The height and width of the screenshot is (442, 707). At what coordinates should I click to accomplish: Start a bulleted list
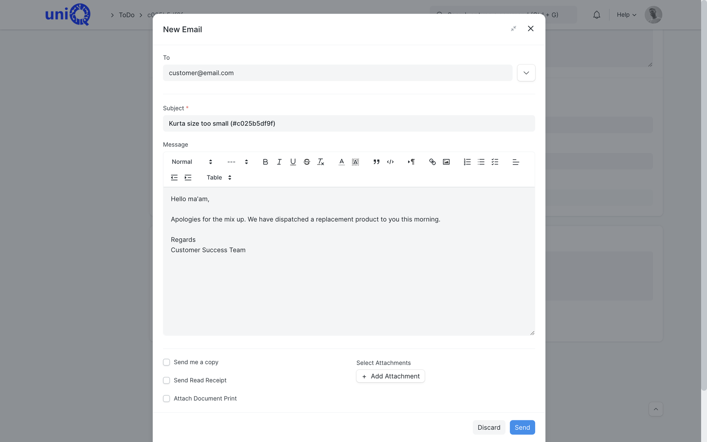coord(481,162)
